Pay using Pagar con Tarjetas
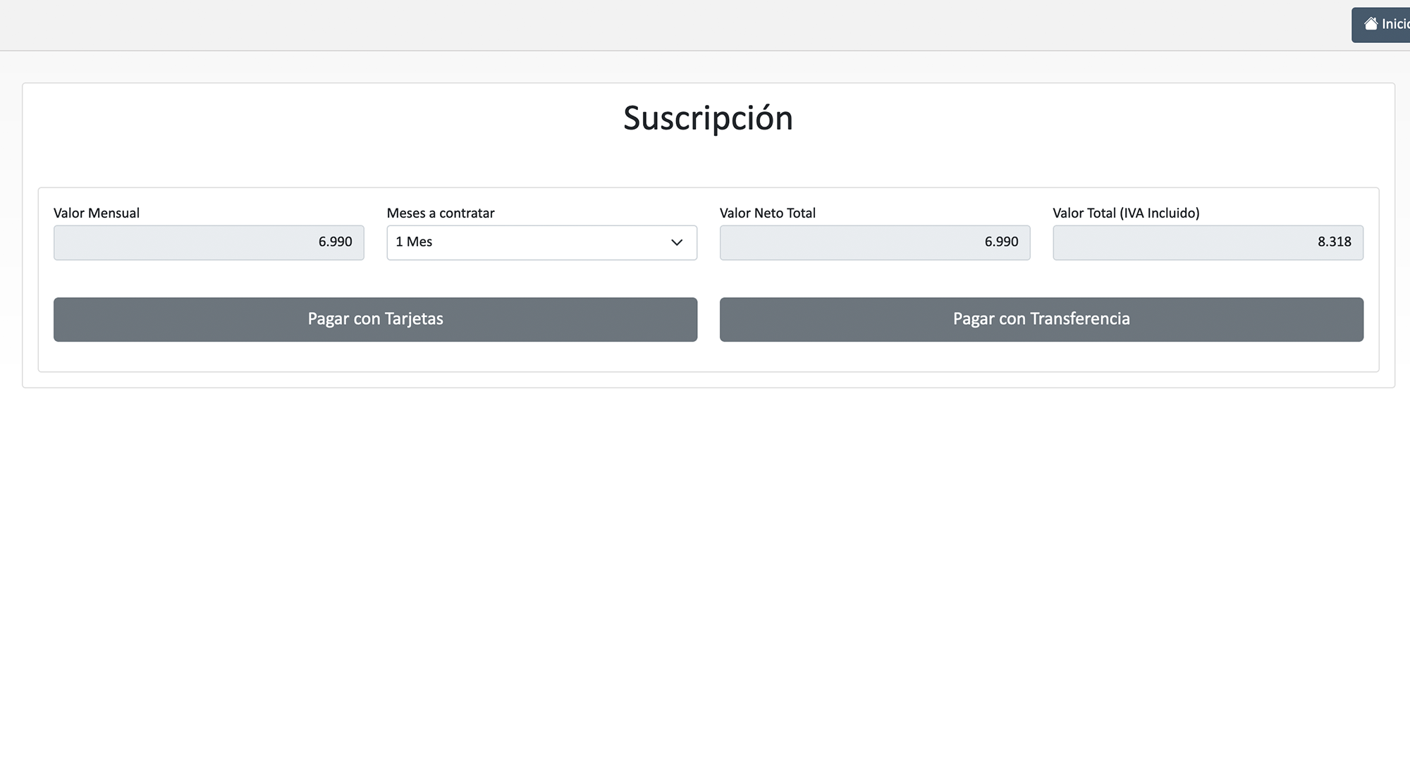This screenshot has height=765, width=1410. coord(375,319)
